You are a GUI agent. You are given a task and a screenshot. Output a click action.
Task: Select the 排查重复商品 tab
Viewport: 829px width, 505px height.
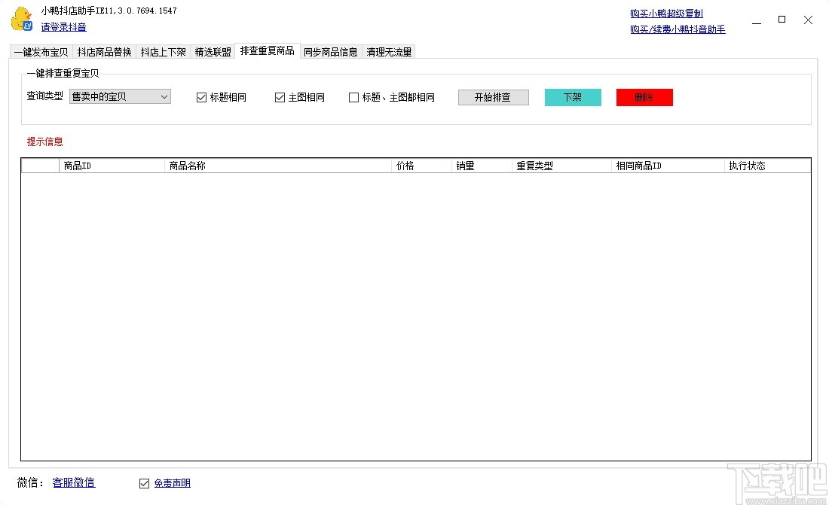pos(268,50)
